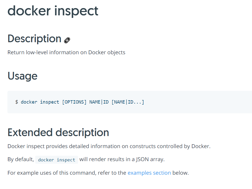The width and height of the screenshot is (252, 189).
Task: Click the first NAME|ID argument in usage
Action: 99,102
